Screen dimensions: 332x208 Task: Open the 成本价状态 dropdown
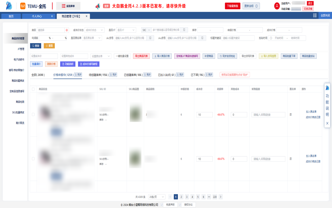(94, 30)
